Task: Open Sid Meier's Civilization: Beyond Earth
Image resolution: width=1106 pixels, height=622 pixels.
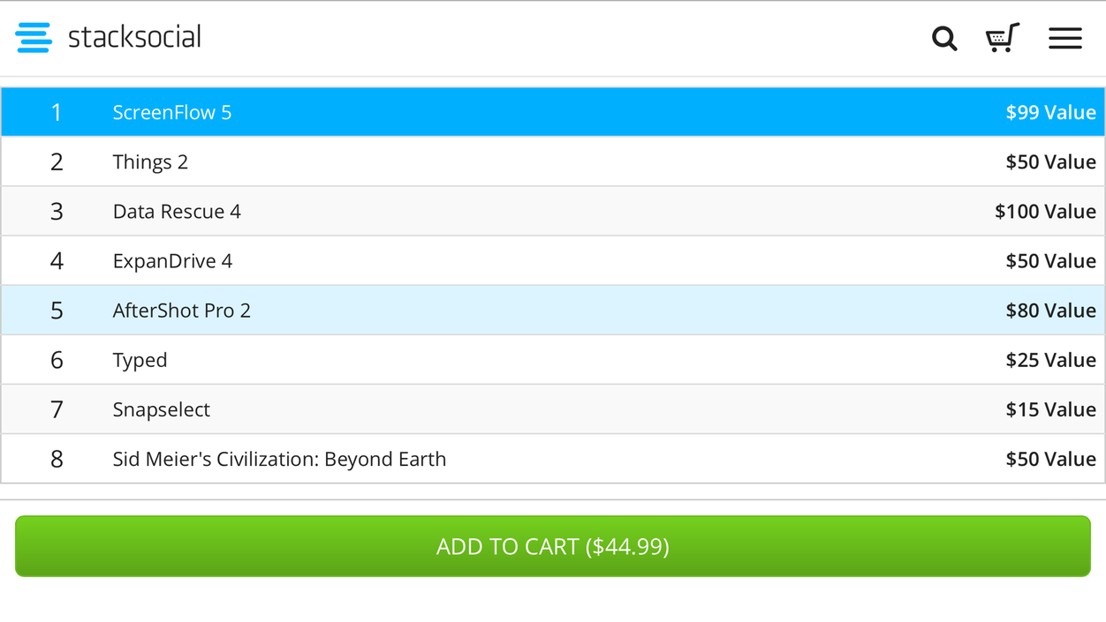Action: tap(279, 459)
